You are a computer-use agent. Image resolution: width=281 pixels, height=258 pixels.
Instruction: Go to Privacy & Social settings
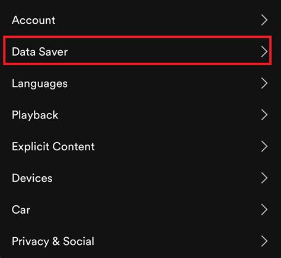pyautogui.click(x=140, y=241)
